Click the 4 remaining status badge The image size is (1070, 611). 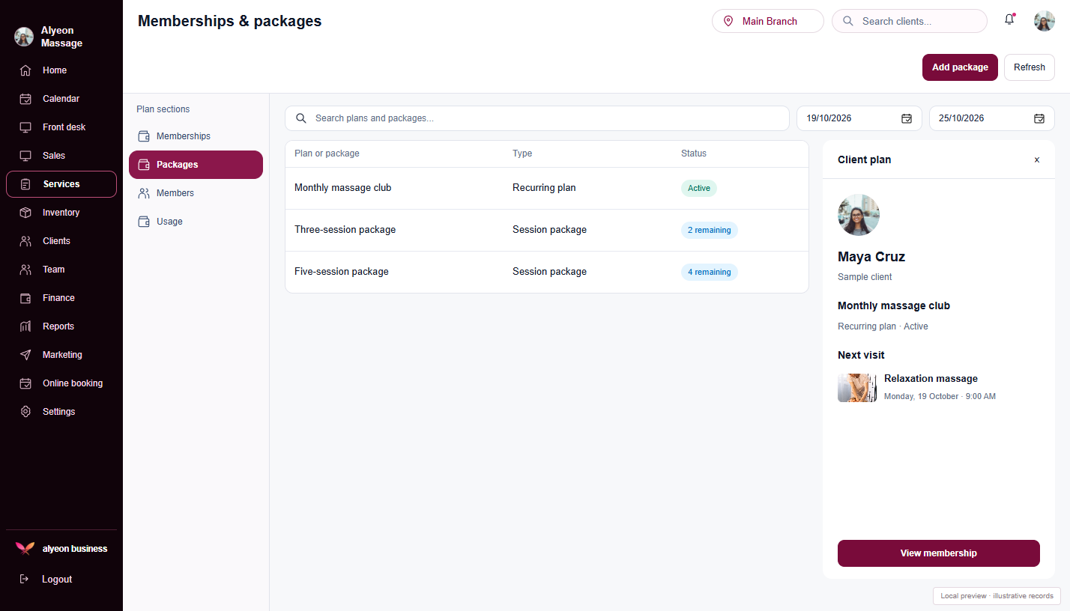click(x=710, y=272)
